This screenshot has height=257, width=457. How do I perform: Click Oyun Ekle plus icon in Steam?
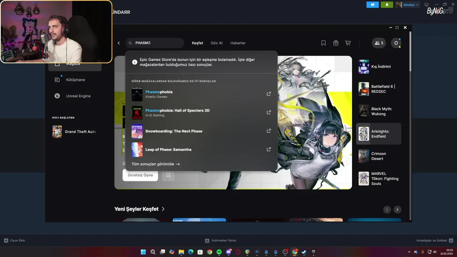point(6,241)
